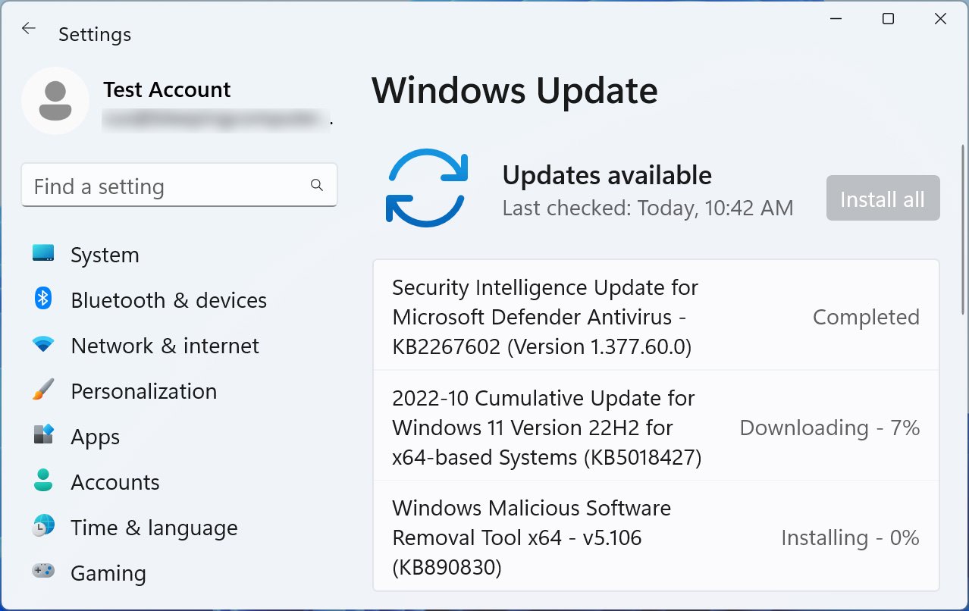Click the Test Account name link
Image resolution: width=969 pixels, height=611 pixels.
[x=167, y=89]
